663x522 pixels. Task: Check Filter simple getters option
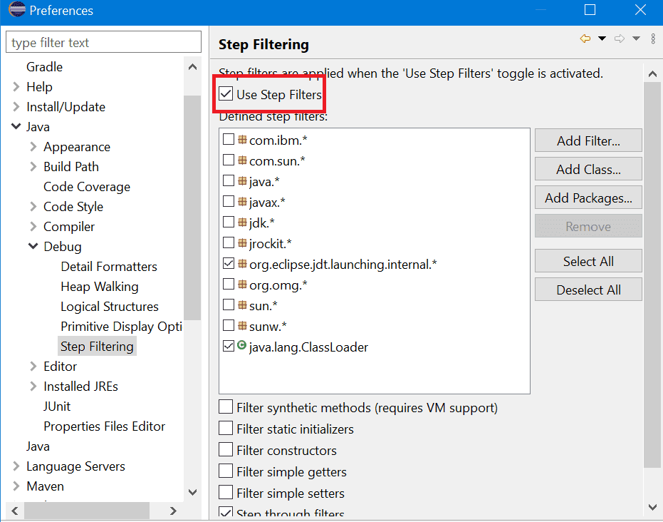(x=226, y=472)
